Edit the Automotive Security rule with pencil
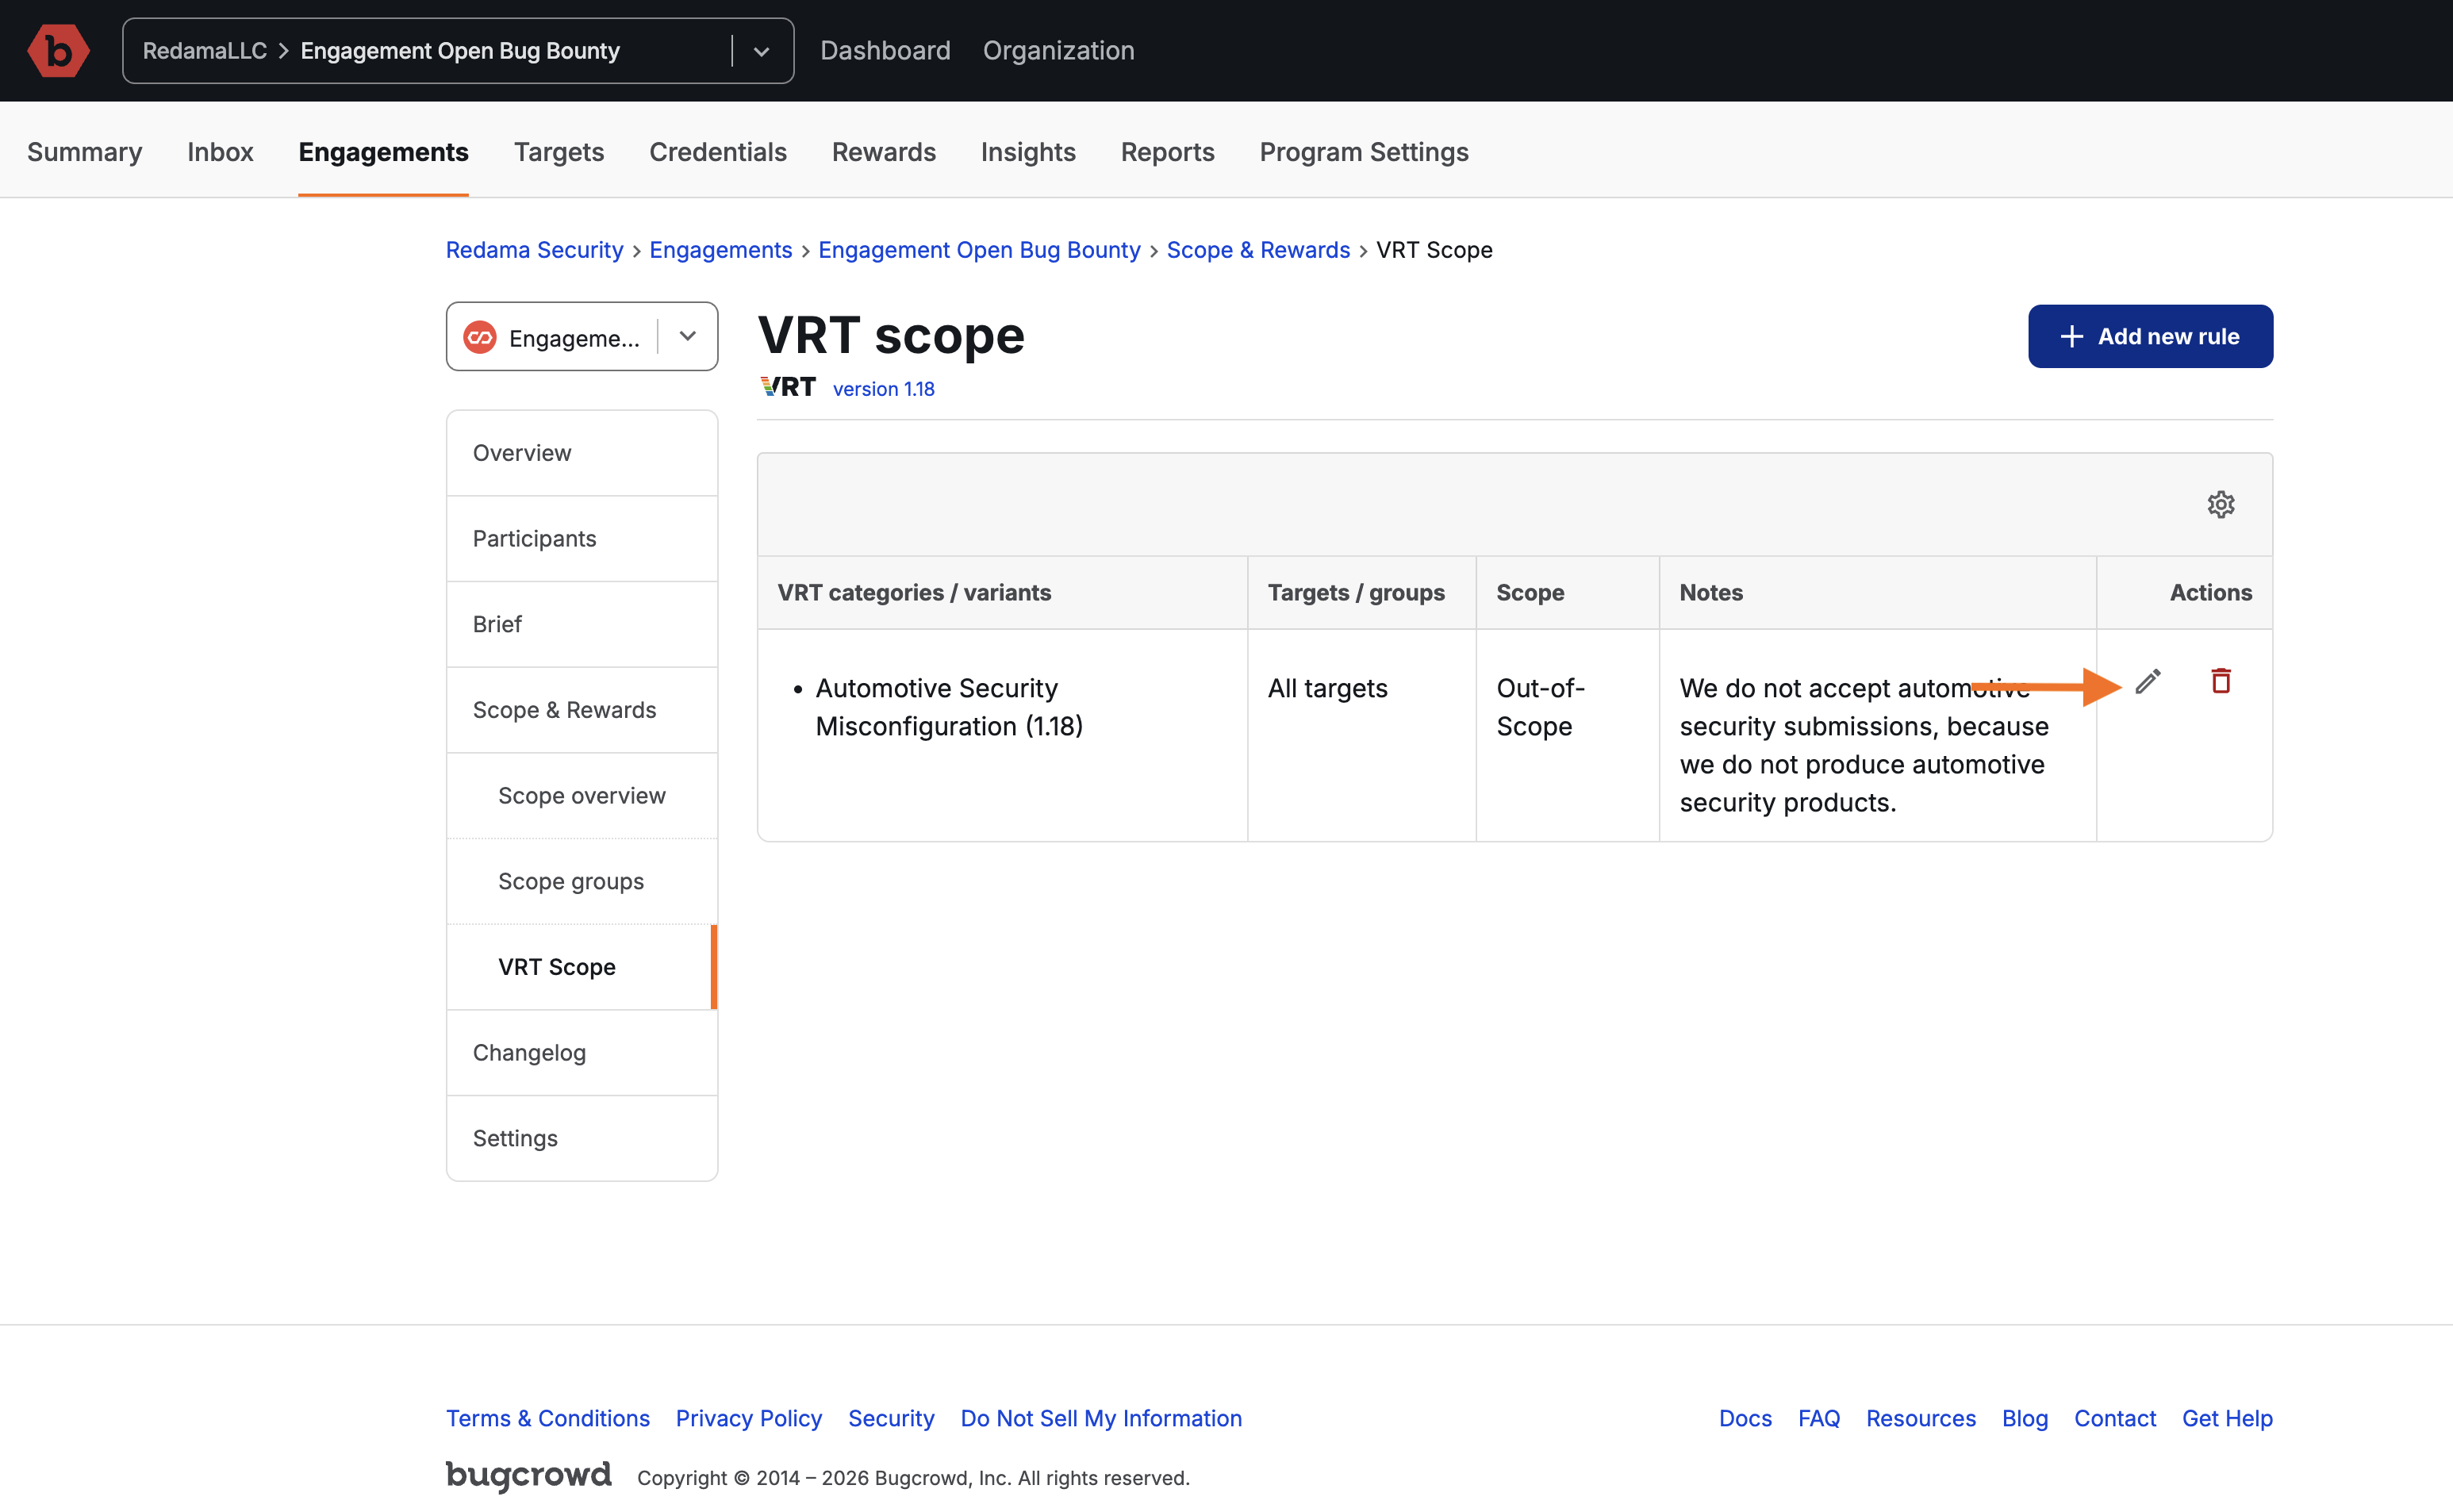2453x1512 pixels. coord(2148,682)
